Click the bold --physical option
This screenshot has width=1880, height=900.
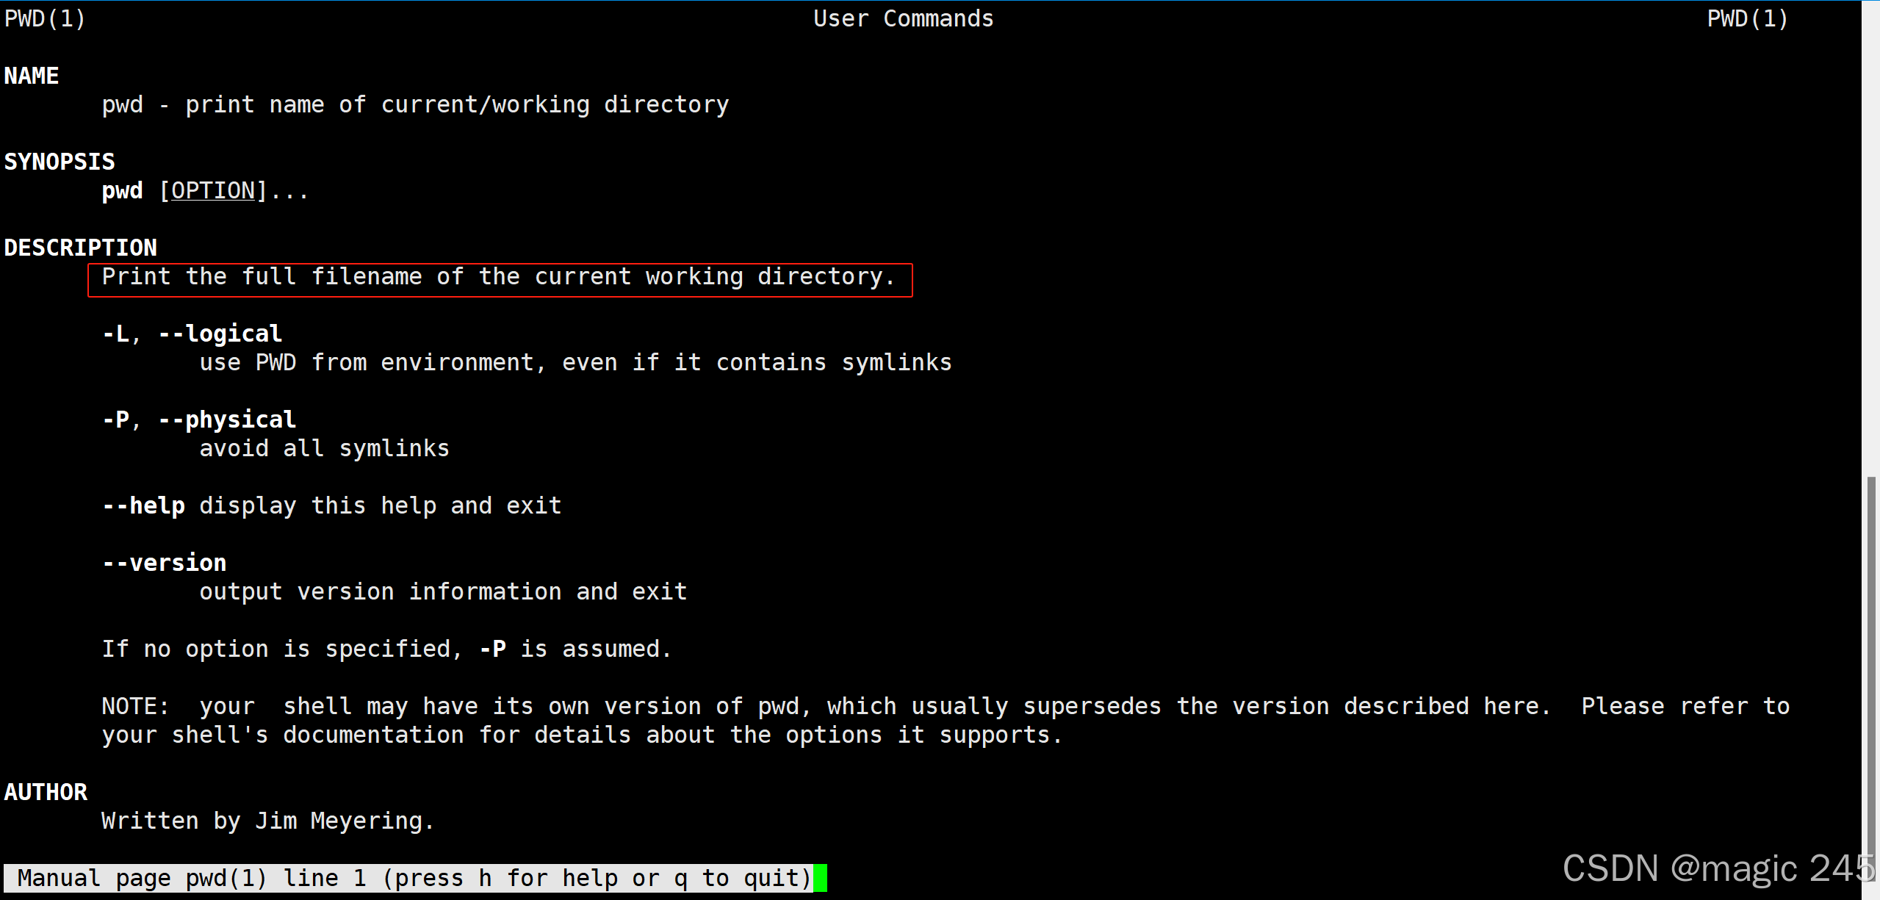(x=228, y=420)
